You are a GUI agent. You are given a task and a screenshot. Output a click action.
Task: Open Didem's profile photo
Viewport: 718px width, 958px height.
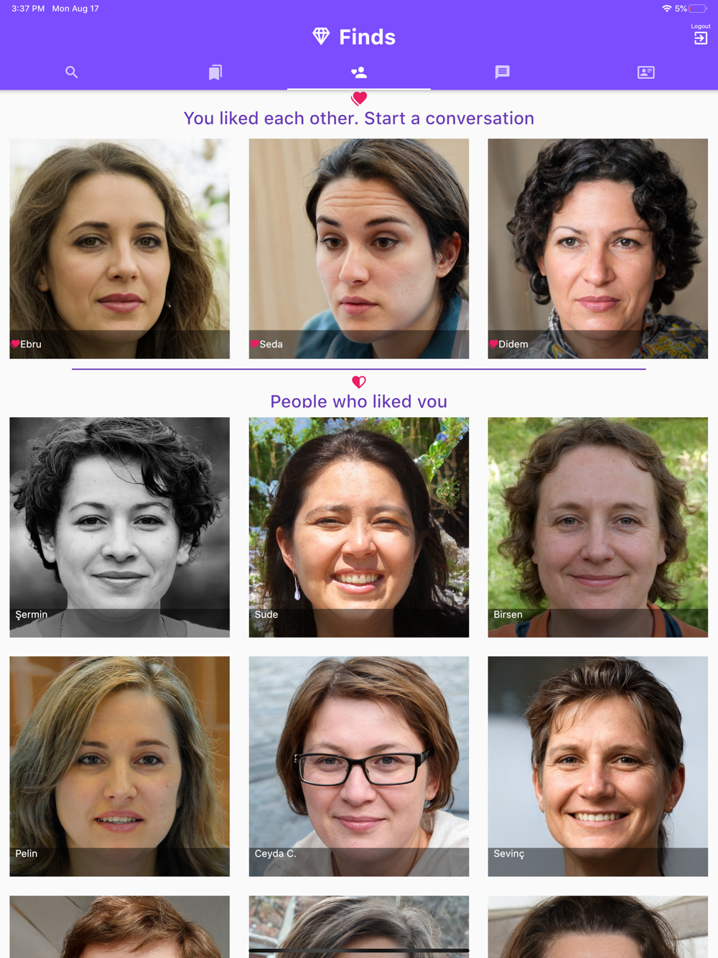[x=598, y=248]
